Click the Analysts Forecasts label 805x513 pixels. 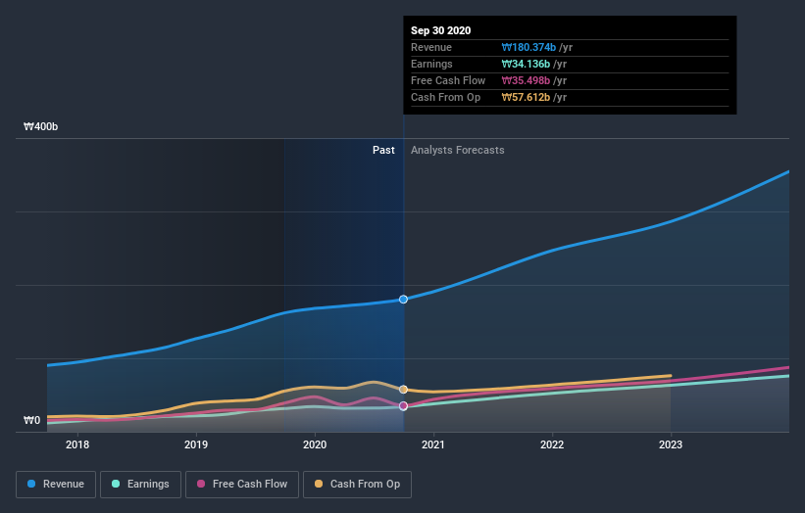(x=458, y=150)
